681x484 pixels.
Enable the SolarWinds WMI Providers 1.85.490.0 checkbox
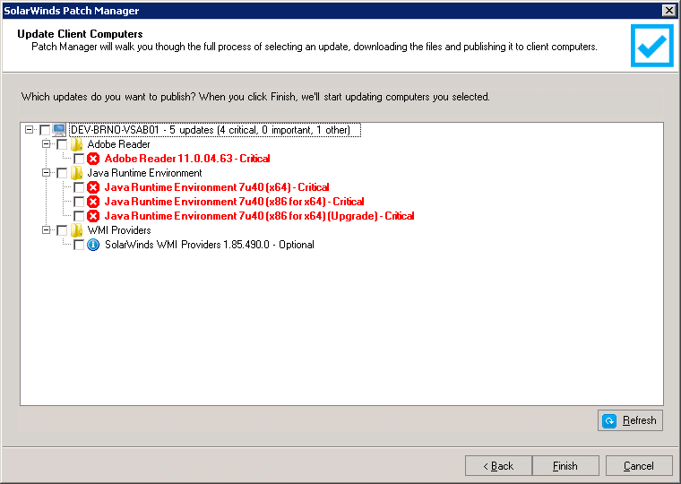tap(79, 245)
